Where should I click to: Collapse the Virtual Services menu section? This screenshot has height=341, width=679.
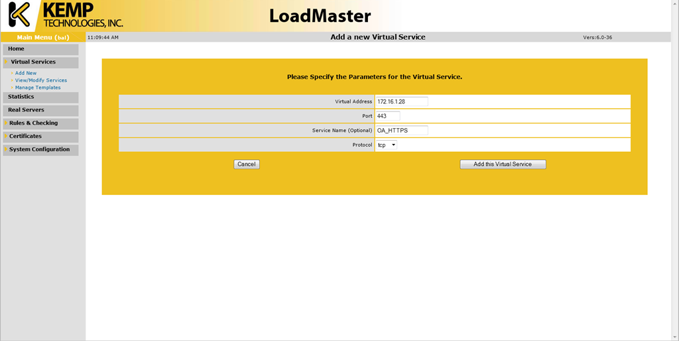[40, 62]
